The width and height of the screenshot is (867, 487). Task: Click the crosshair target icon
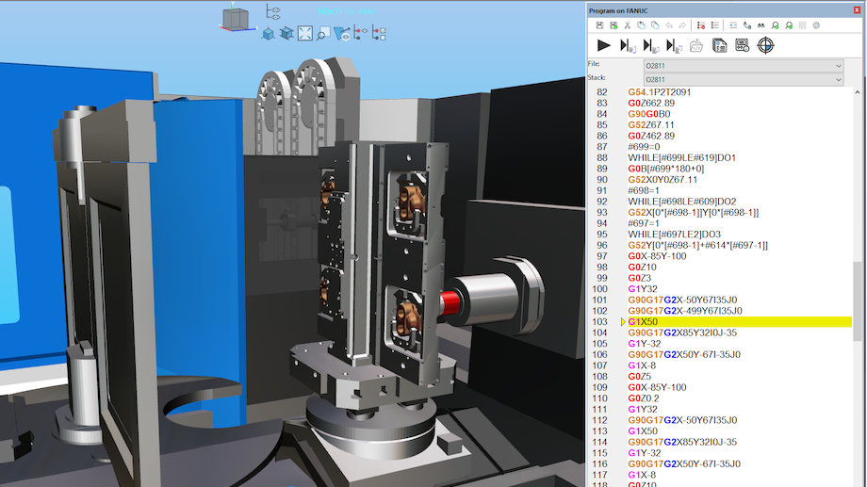[766, 45]
